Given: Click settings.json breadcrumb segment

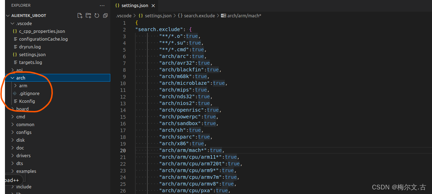Looking at the screenshot, I should click(158, 16).
